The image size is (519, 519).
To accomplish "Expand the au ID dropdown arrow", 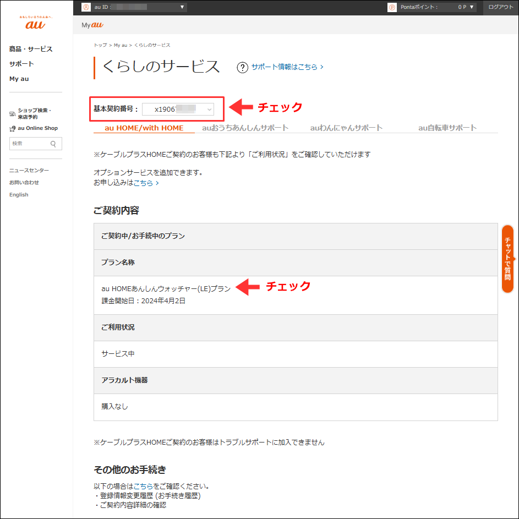I will tap(182, 7).
